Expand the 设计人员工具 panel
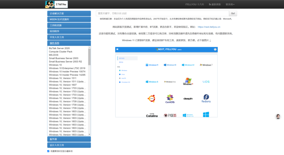The image size is (284, 155). (69, 145)
